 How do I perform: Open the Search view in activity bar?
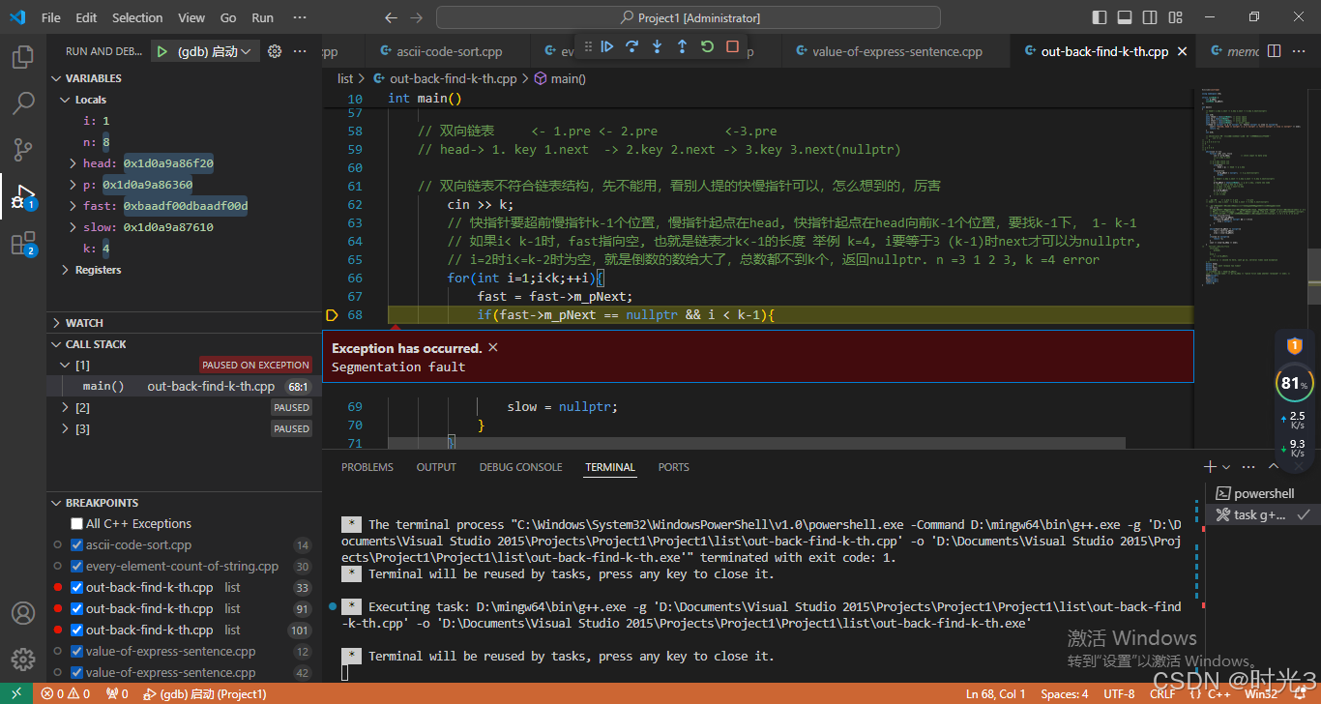(x=23, y=103)
